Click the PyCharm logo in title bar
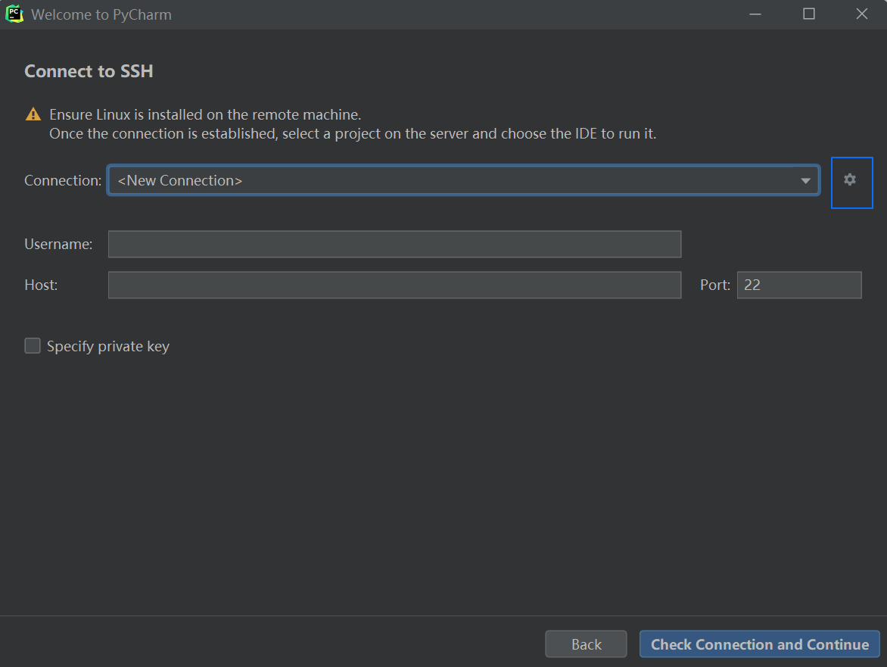Viewport: 887px width, 667px height. (14, 14)
